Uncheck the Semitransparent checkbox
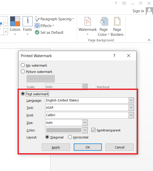153x171 pixels. [93, 130]
